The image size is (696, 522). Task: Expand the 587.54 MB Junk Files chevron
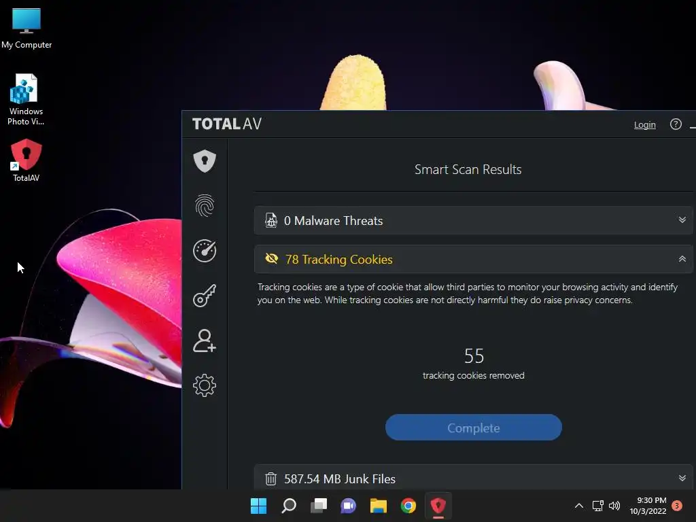click(x=682, y=478)
